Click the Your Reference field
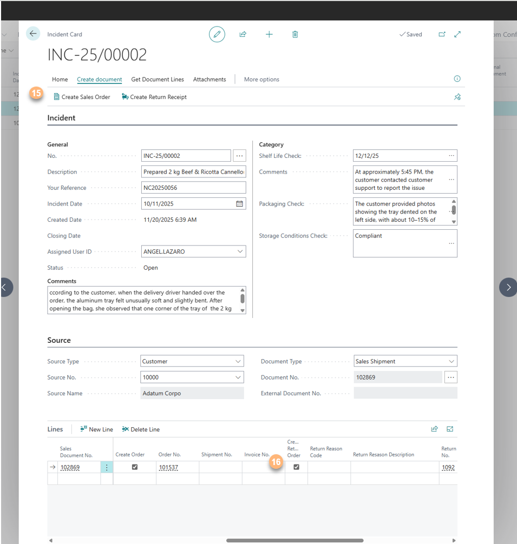517x544 pixels. (193, 188)
